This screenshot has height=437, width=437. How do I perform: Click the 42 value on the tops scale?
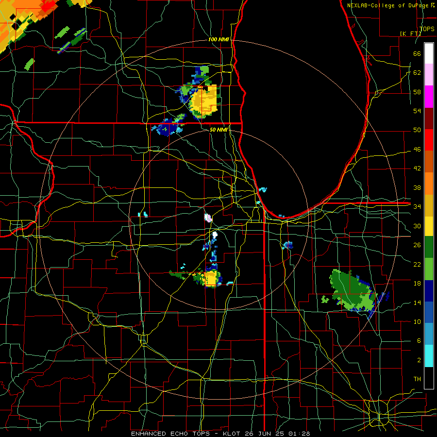pyautogui.click(x=417, y=168)
